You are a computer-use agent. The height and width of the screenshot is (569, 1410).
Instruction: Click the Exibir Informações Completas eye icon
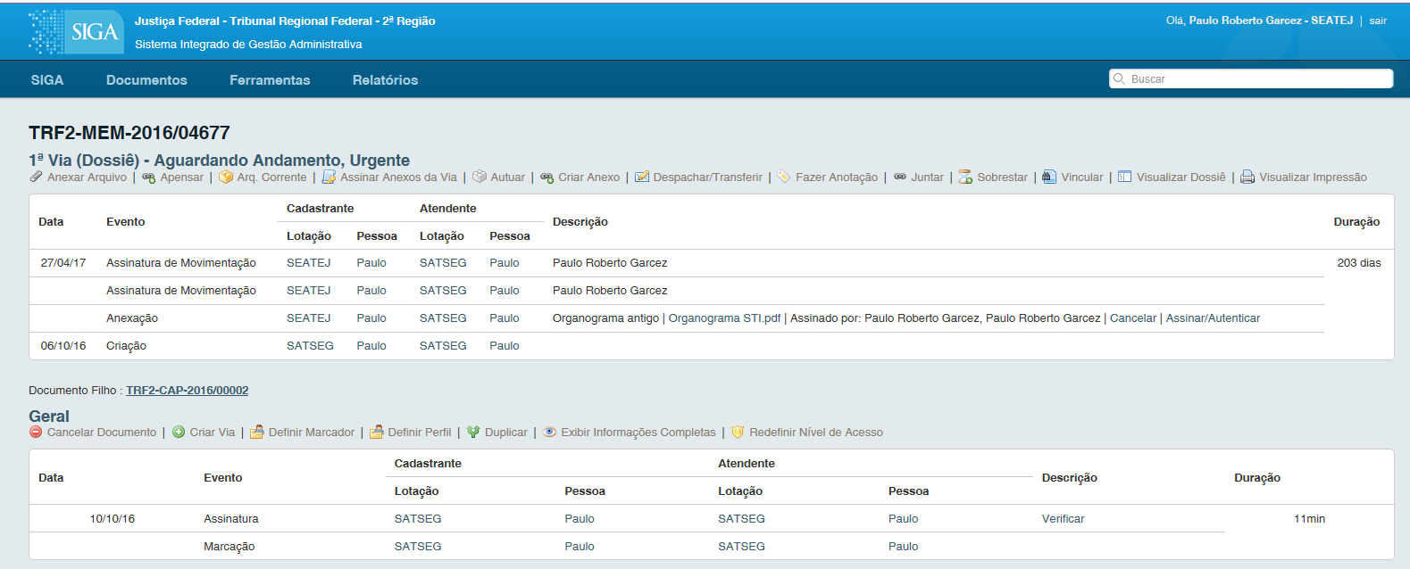550,432
